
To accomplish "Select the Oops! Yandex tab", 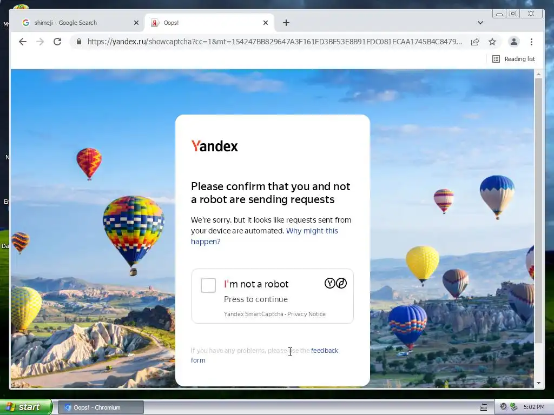I will click(209, 23).
